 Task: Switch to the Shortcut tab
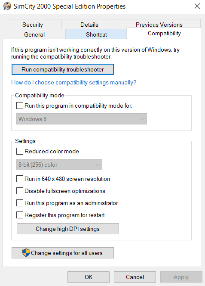click(x=96, y=34)
